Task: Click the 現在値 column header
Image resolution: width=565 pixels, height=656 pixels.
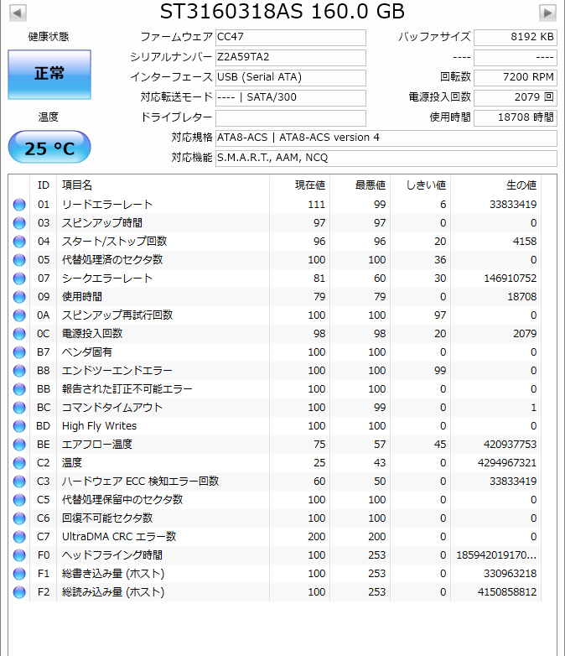Action: coord(299,185)
